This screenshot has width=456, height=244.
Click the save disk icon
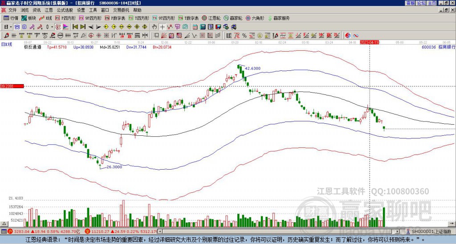pos(218,27)
